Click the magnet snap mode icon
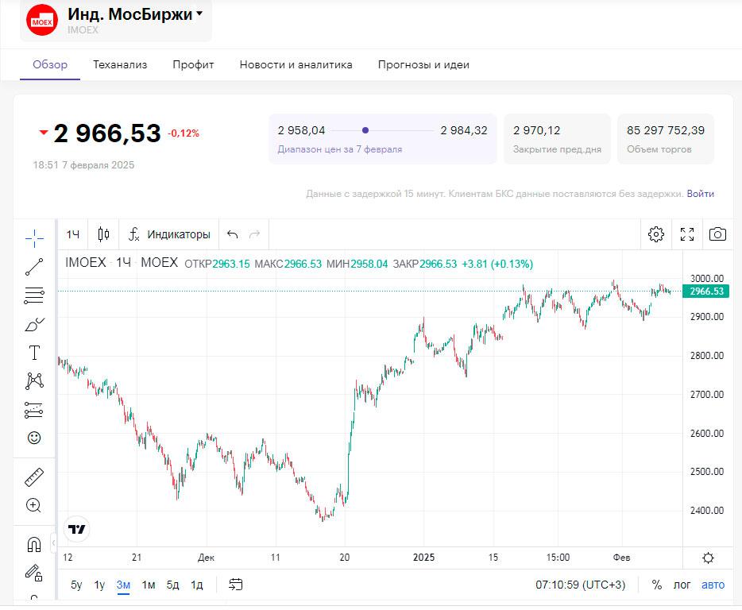742x610 pixels. point(34,545)
